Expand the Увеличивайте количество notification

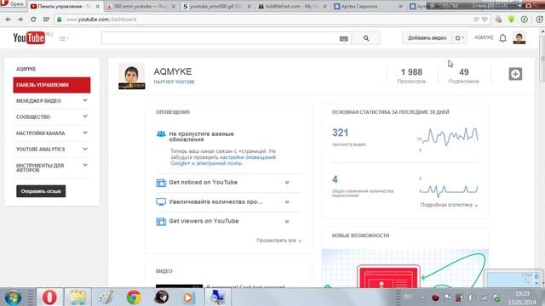pos(287,202)
